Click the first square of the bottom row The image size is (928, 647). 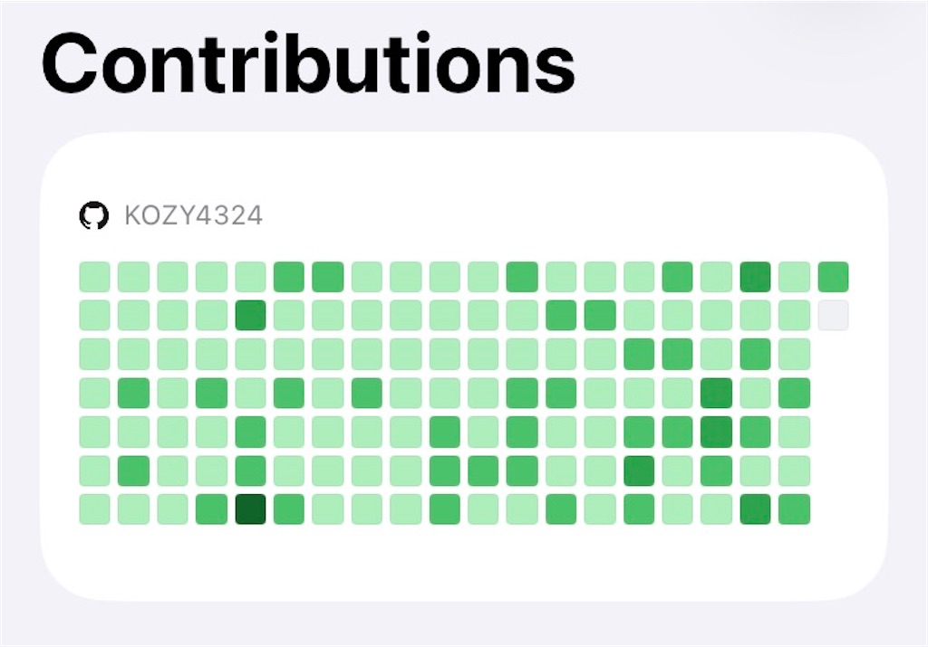pyautogui.click(x=94, y=509)
